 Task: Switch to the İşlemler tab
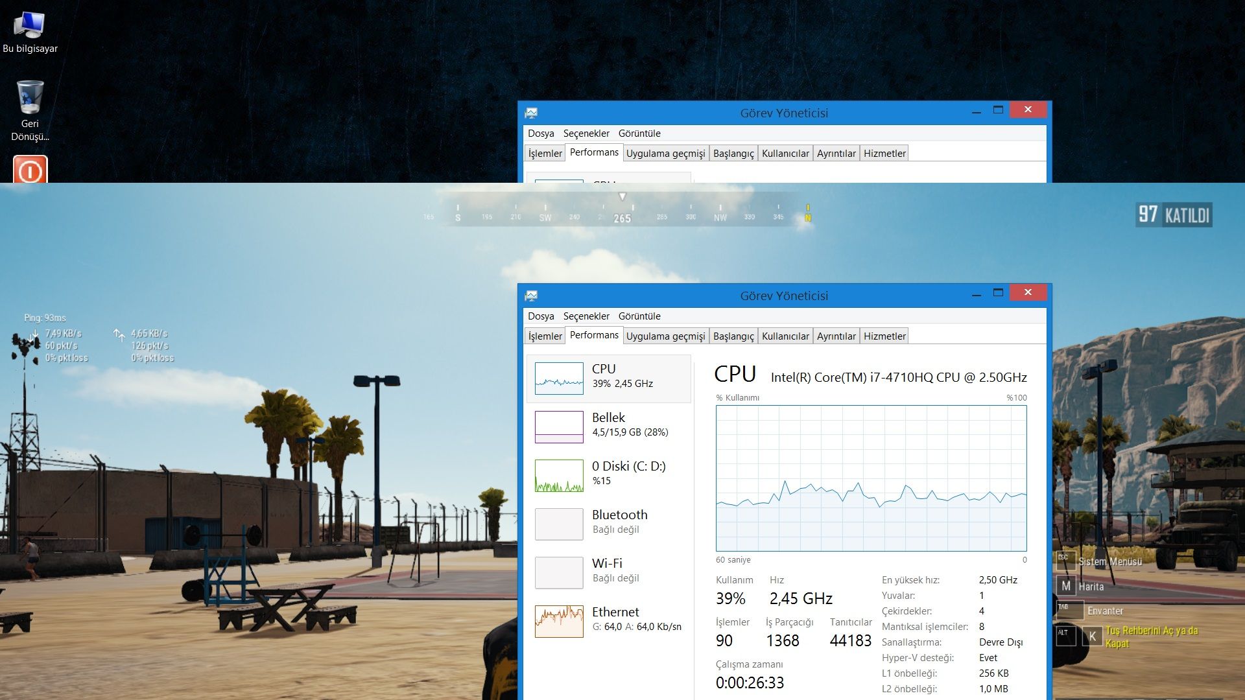tap(544, 336)
